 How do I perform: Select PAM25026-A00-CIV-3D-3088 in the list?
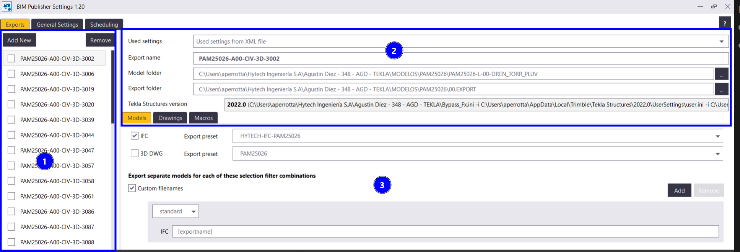(x=57, y=242)
